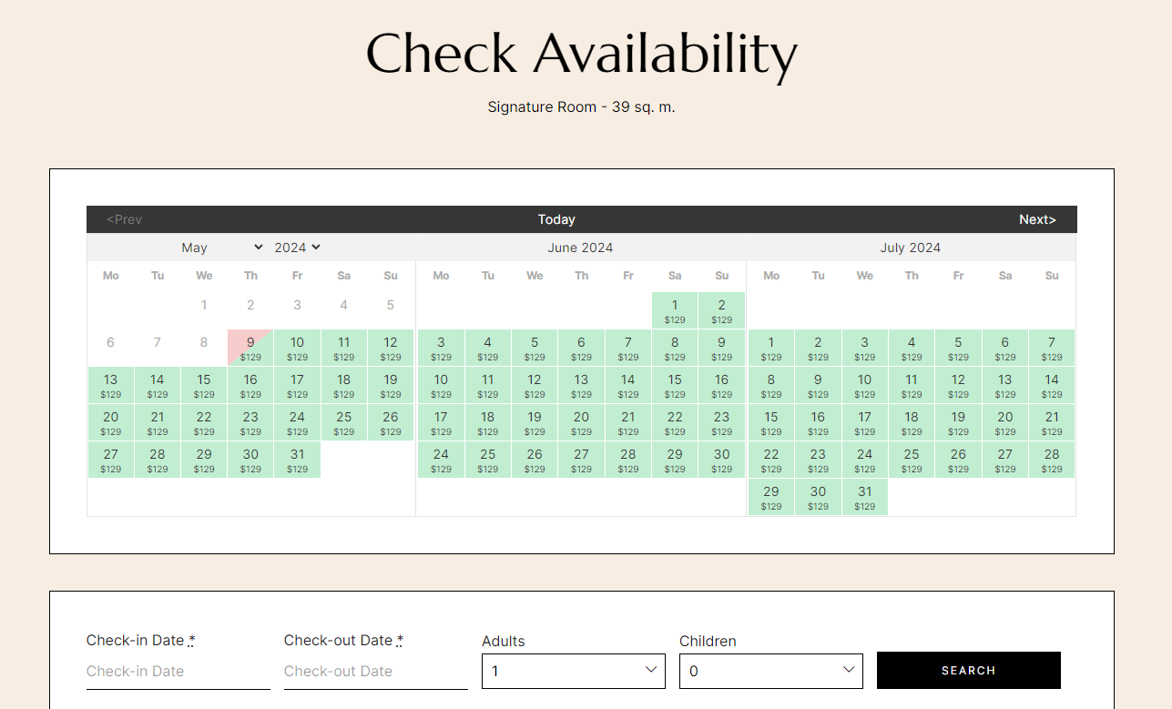The width and height of the screenshot is (1172, 709).
Task: Open the year dropdown showing 2024
Action: (x=298, y=248)
